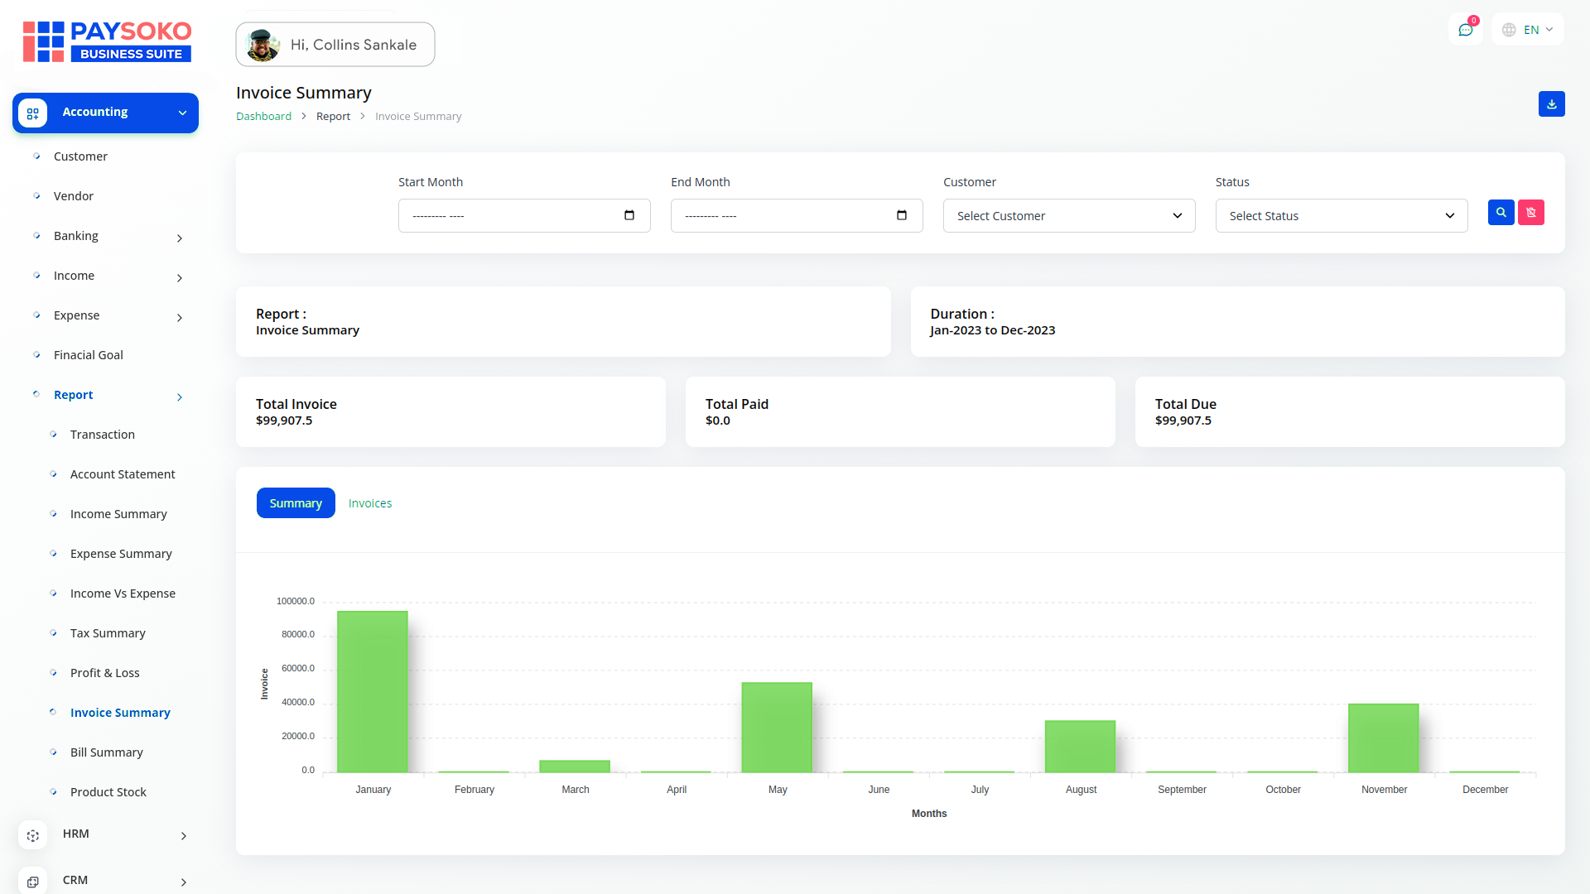Click the blue download report icon
The width and height of the screenshot is (1590, 894).
(x=1551, y=104)
